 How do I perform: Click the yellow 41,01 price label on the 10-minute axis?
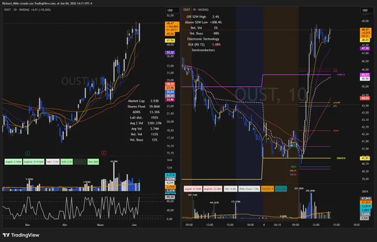pos(365,158)
